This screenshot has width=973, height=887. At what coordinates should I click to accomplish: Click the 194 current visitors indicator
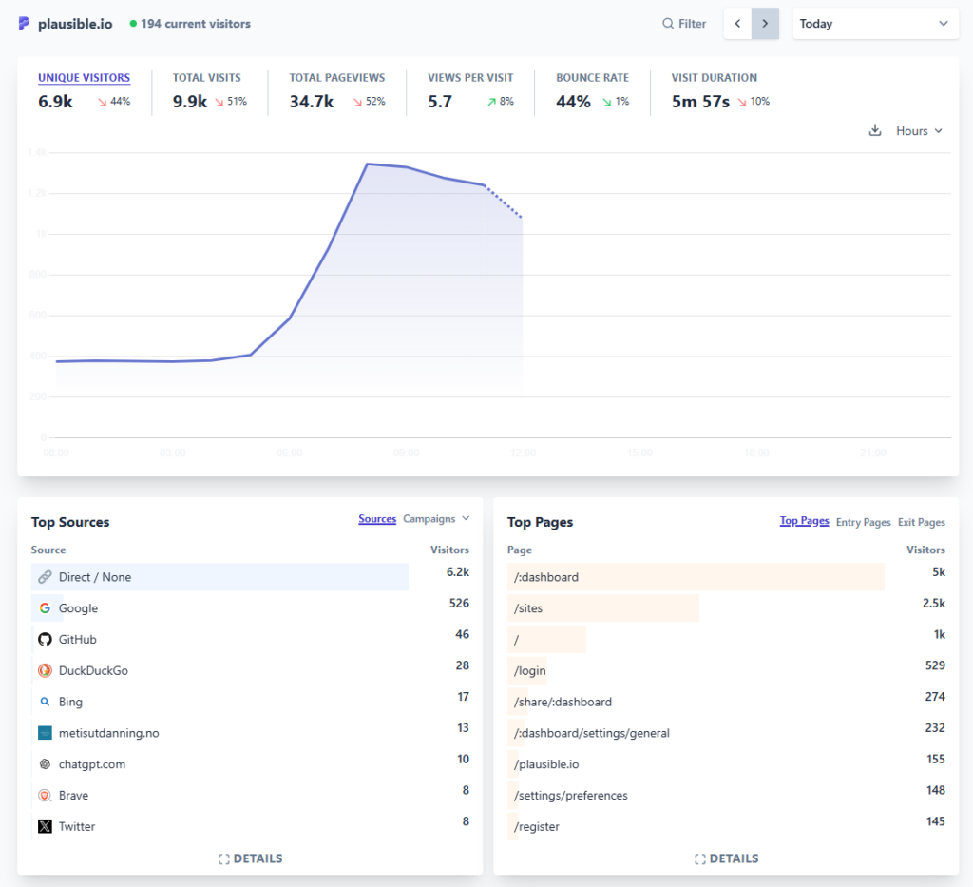tap(195, 24)
